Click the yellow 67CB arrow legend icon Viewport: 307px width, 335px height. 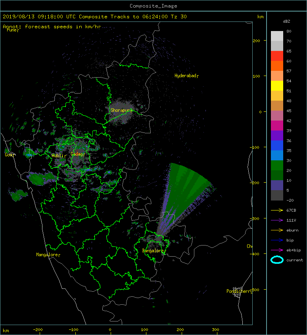coord(277,210)
